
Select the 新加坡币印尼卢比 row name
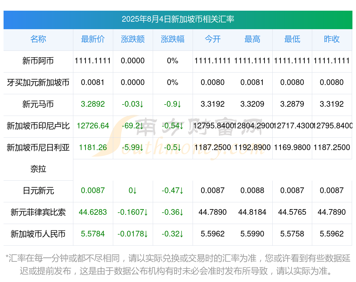coord(38,126)
